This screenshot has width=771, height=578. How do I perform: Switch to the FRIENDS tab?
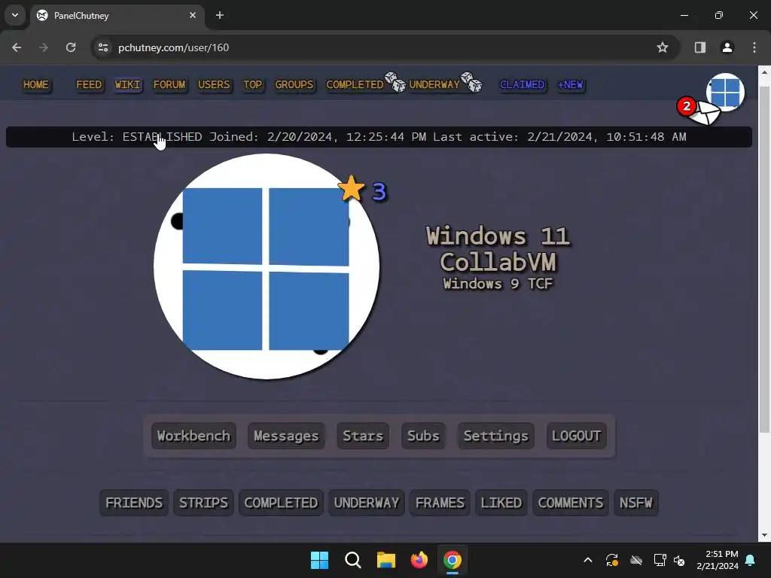pyautogui.click(x=134, y=503)
